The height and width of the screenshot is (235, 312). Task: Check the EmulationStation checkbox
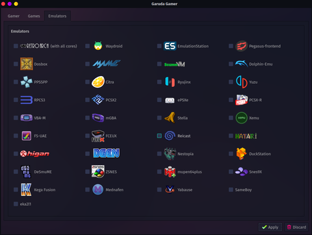(x=159, y=46)
